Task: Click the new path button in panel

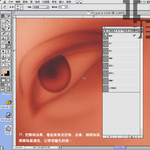Action: point(132,136)
